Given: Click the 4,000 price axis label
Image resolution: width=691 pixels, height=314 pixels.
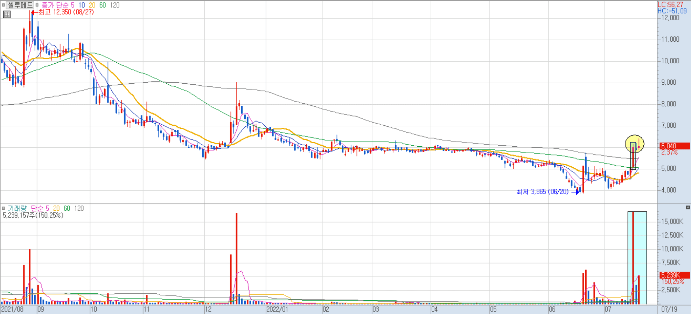Looking at the screenshot, I should coord(669,190).
